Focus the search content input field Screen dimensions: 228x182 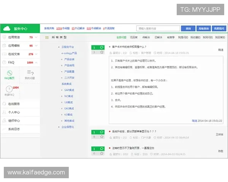158,28
